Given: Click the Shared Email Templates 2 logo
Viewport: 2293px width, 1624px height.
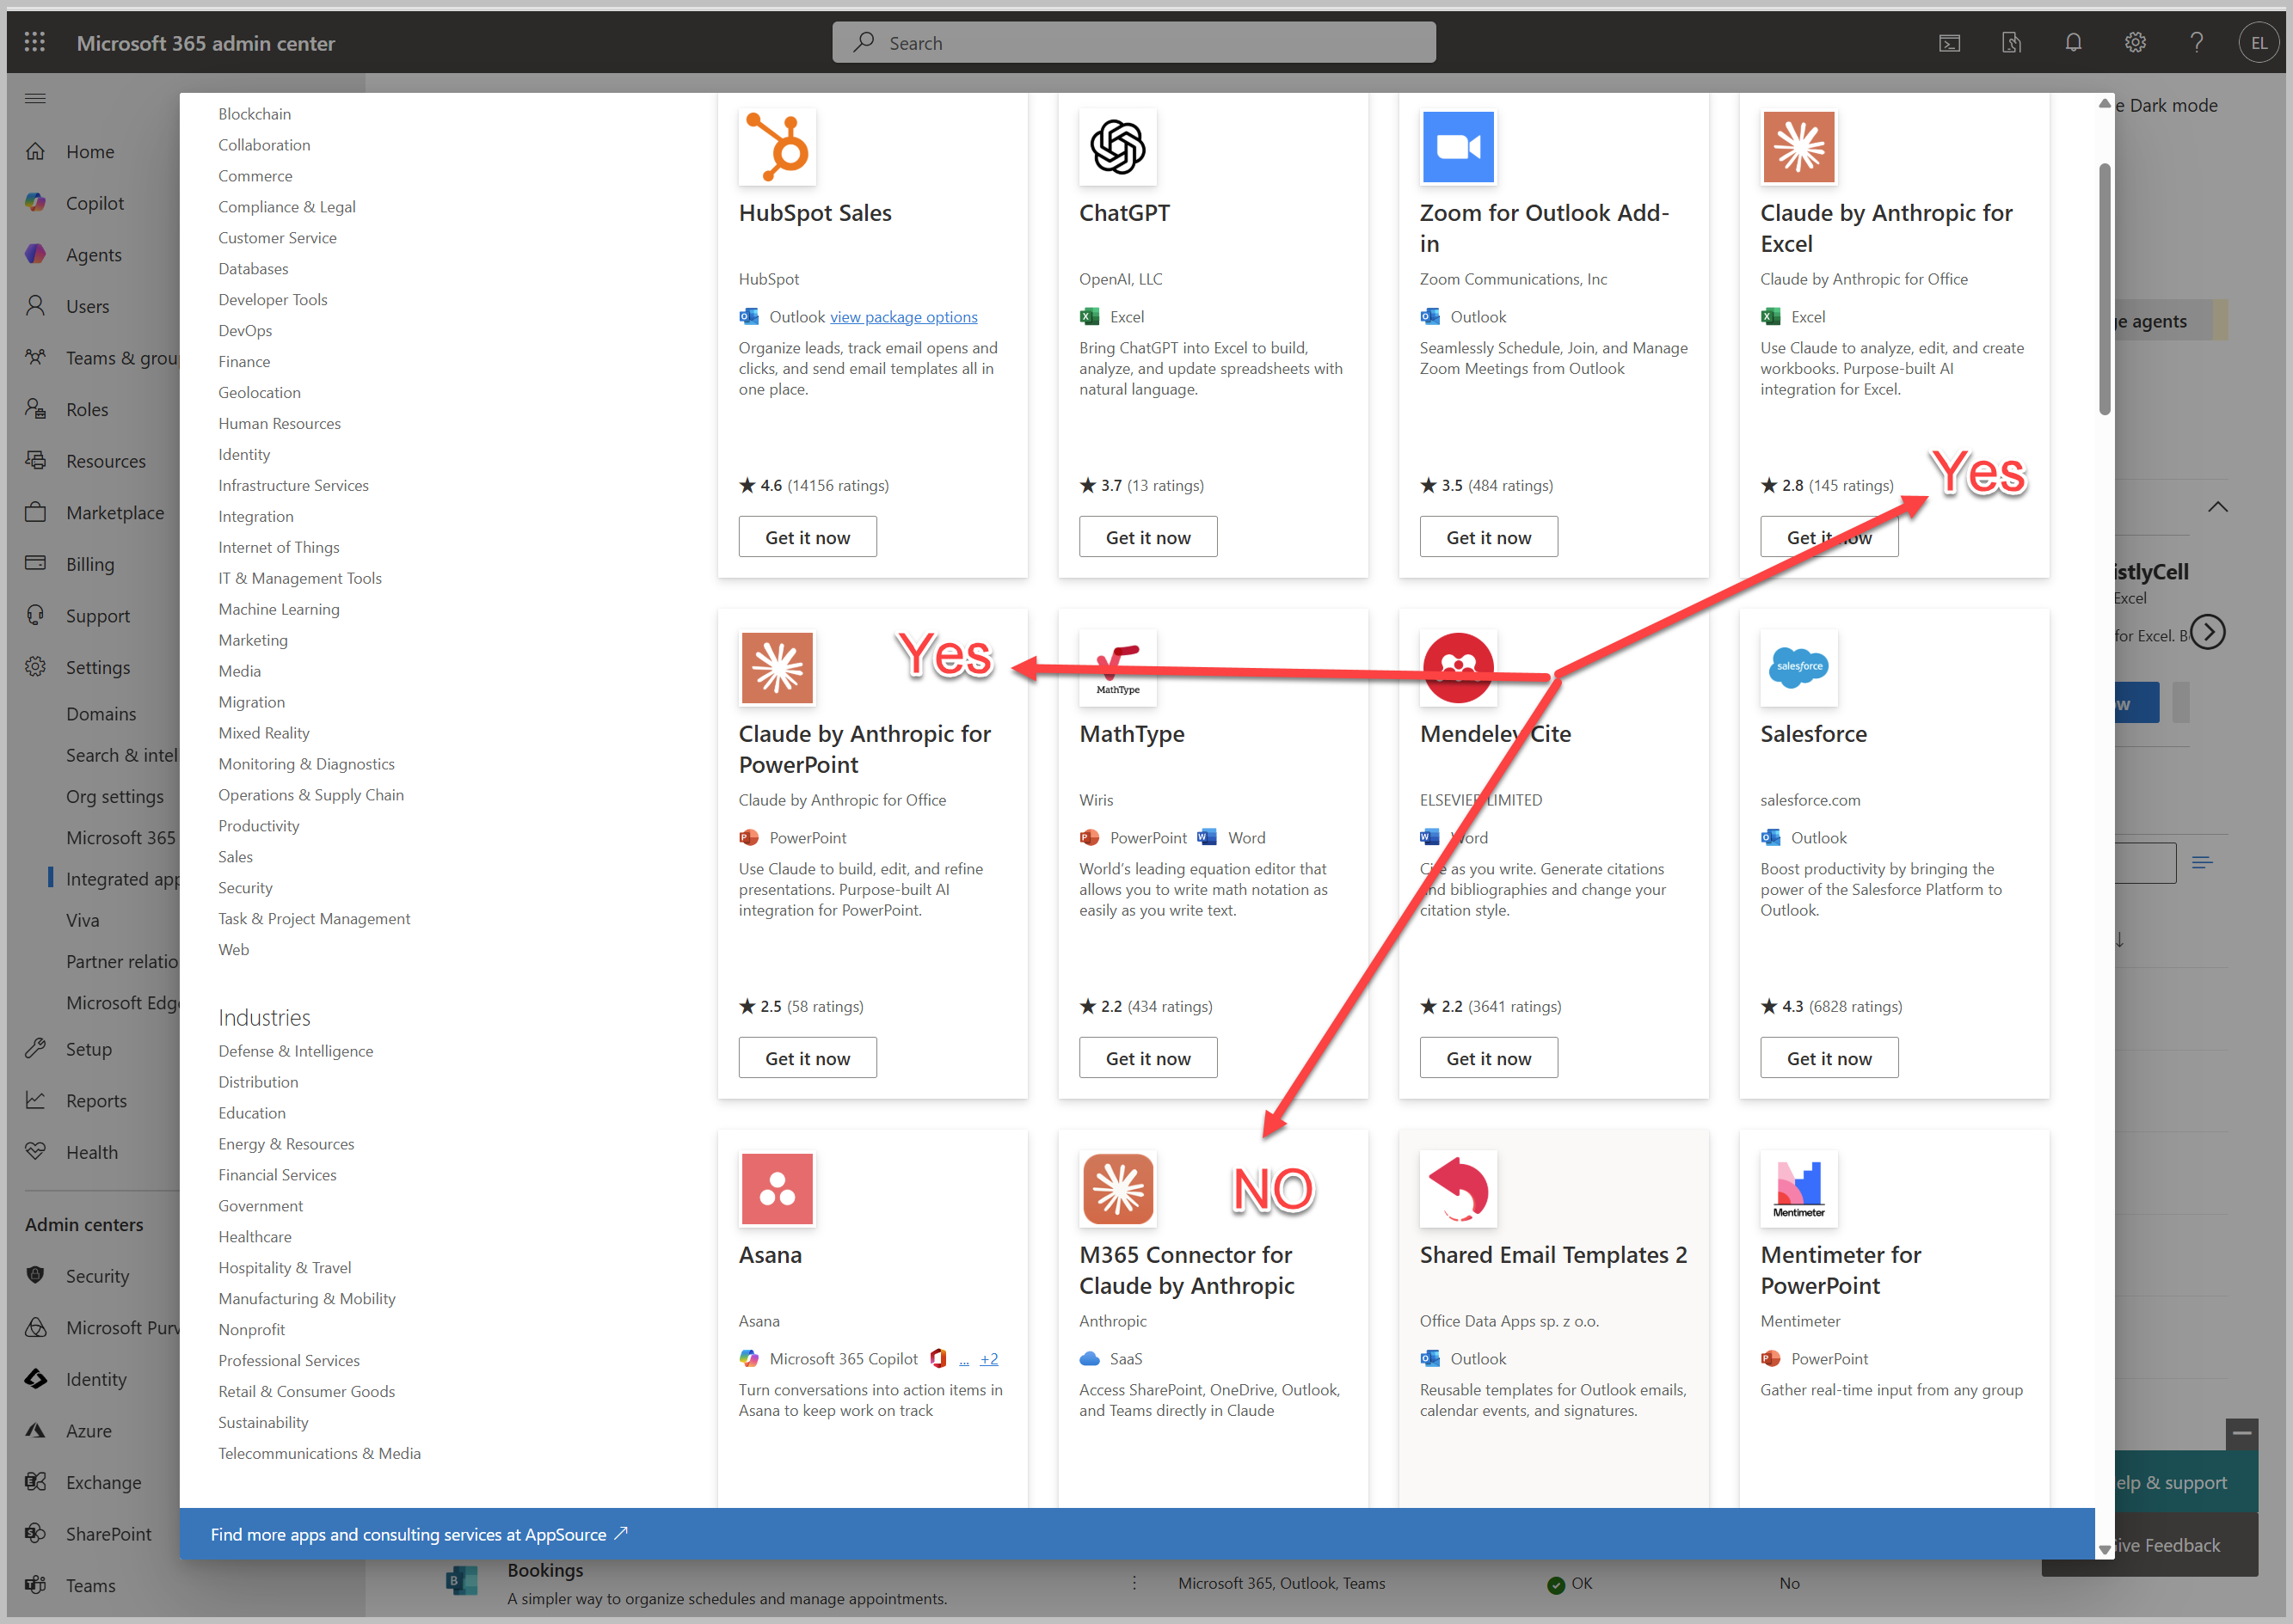Looking at the screenshot, I should [x=1458, y=1189].
